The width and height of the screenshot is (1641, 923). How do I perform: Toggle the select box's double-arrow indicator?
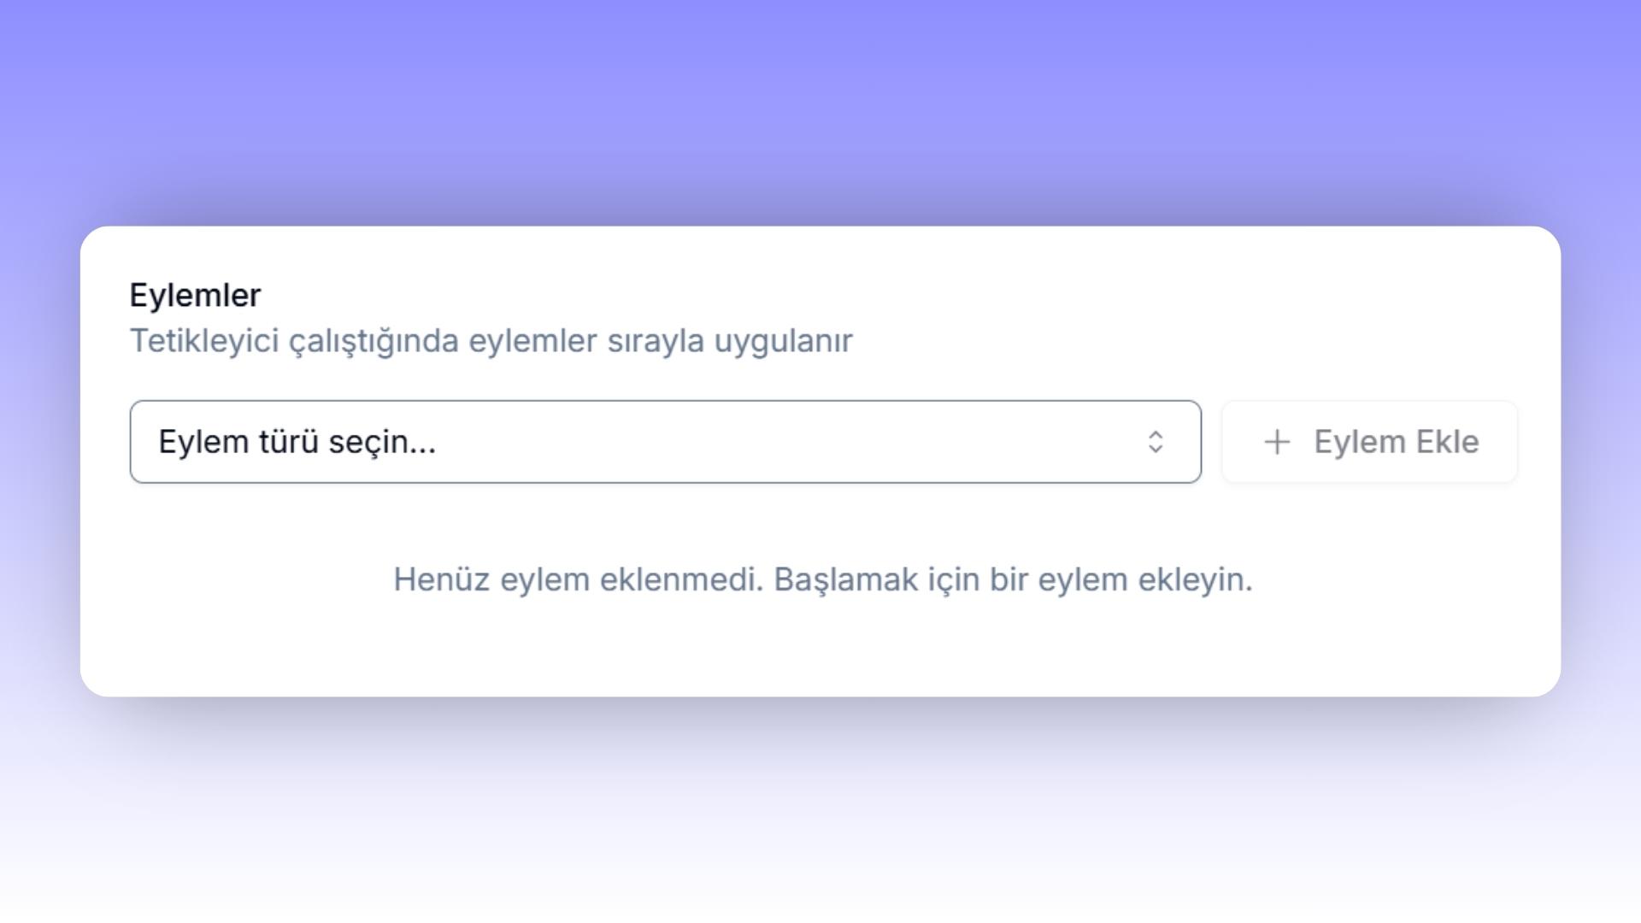click(x=1156, y=442)
